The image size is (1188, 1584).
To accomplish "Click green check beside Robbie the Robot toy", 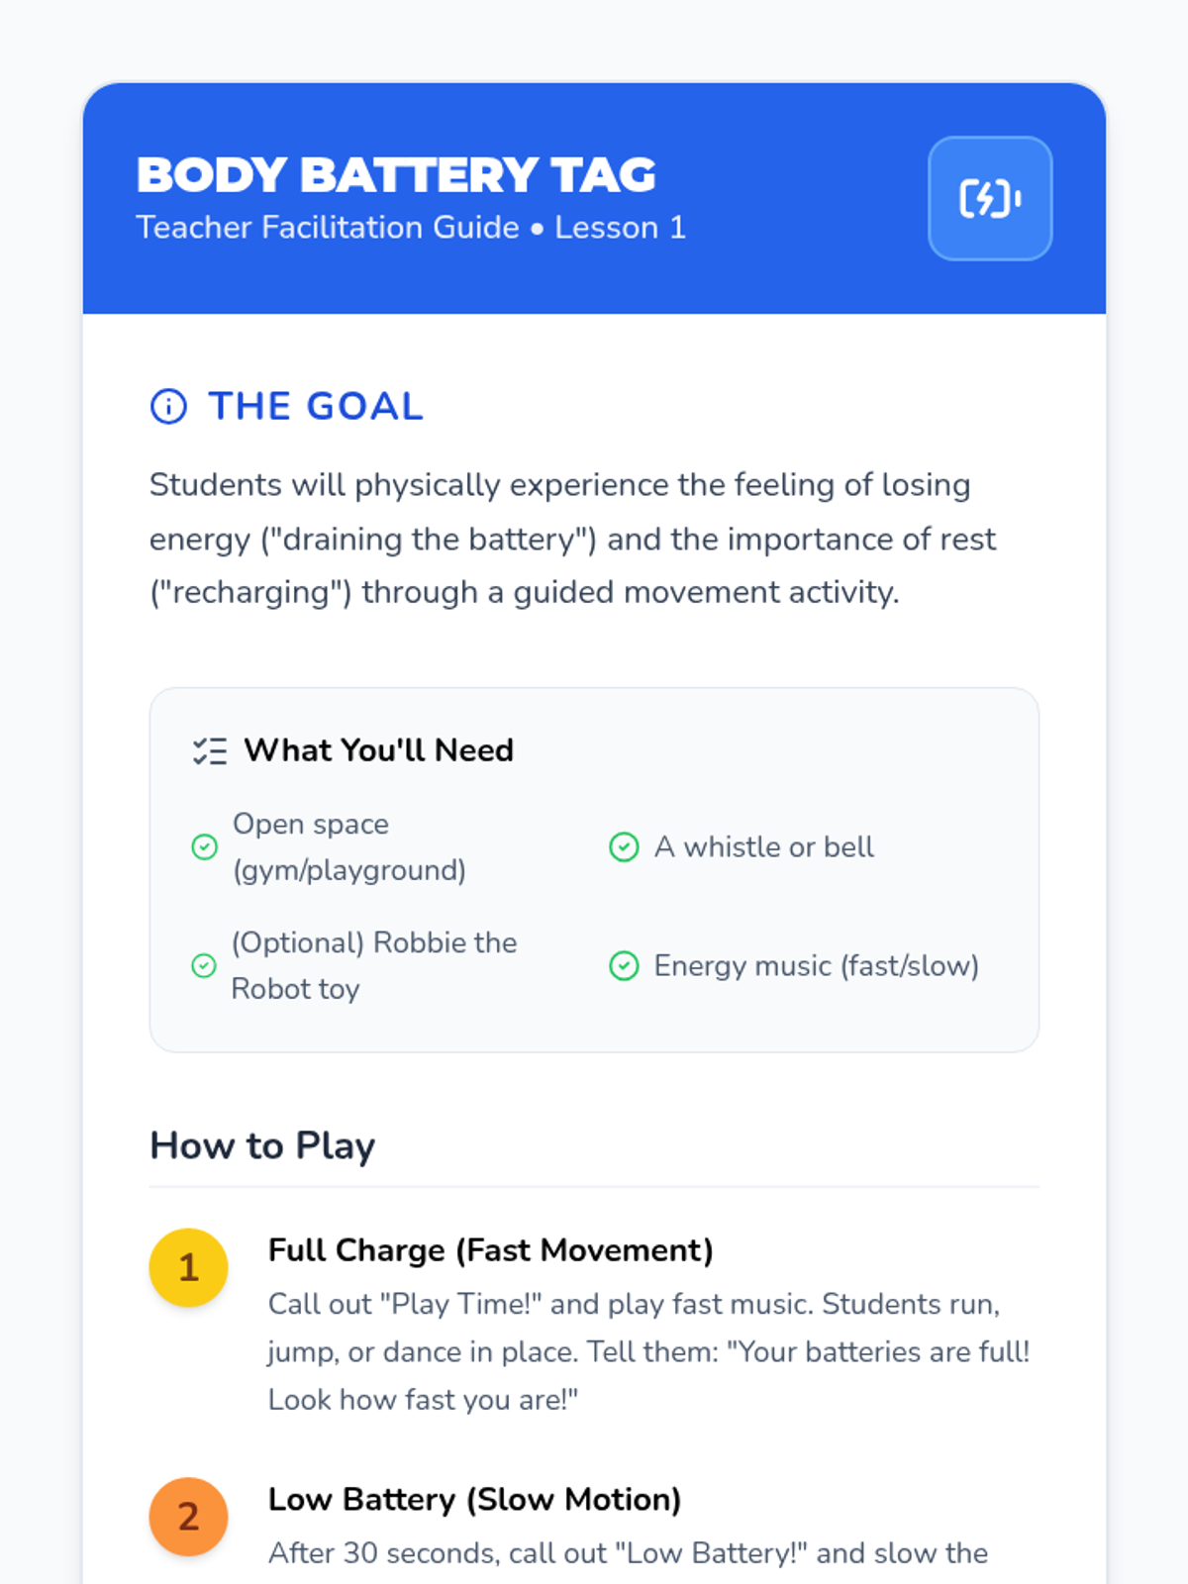I will [x=204, y=965].
